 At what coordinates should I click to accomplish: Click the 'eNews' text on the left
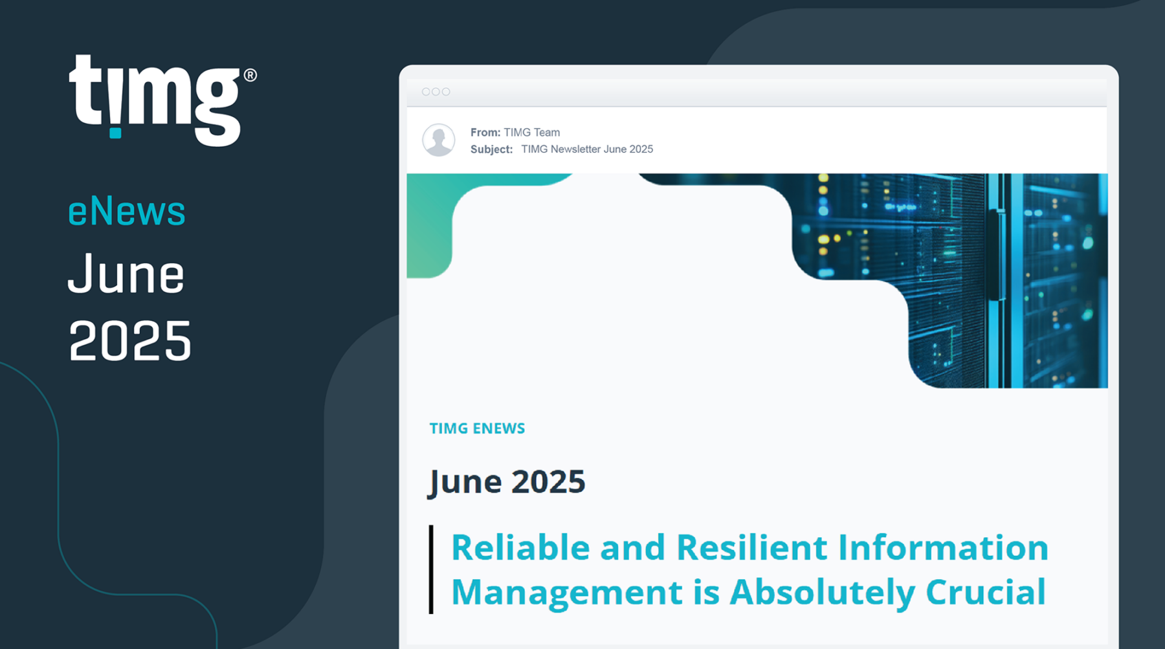pyautogui.click(x=127, y=212)
